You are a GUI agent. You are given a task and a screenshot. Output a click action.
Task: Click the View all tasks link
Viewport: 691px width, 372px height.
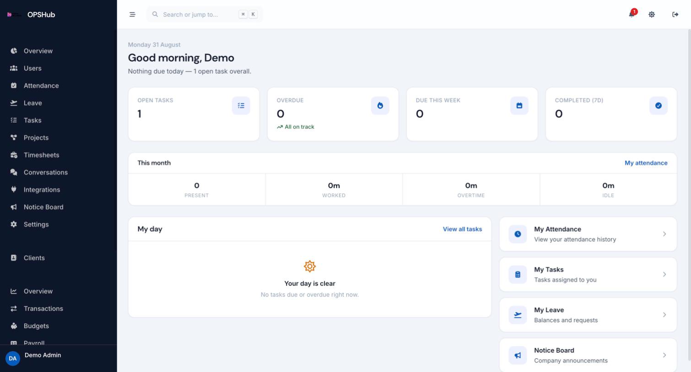coord(462,229)
